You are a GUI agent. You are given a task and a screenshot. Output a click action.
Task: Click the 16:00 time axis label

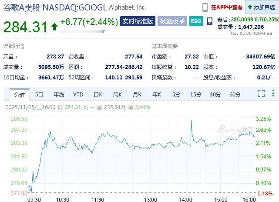[249, 199]
